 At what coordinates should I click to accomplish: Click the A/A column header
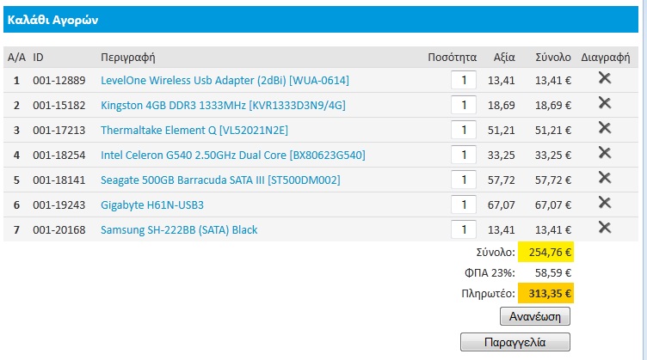click(x=16, y=58)
